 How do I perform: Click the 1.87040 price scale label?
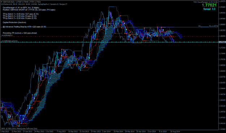(222, 19)
